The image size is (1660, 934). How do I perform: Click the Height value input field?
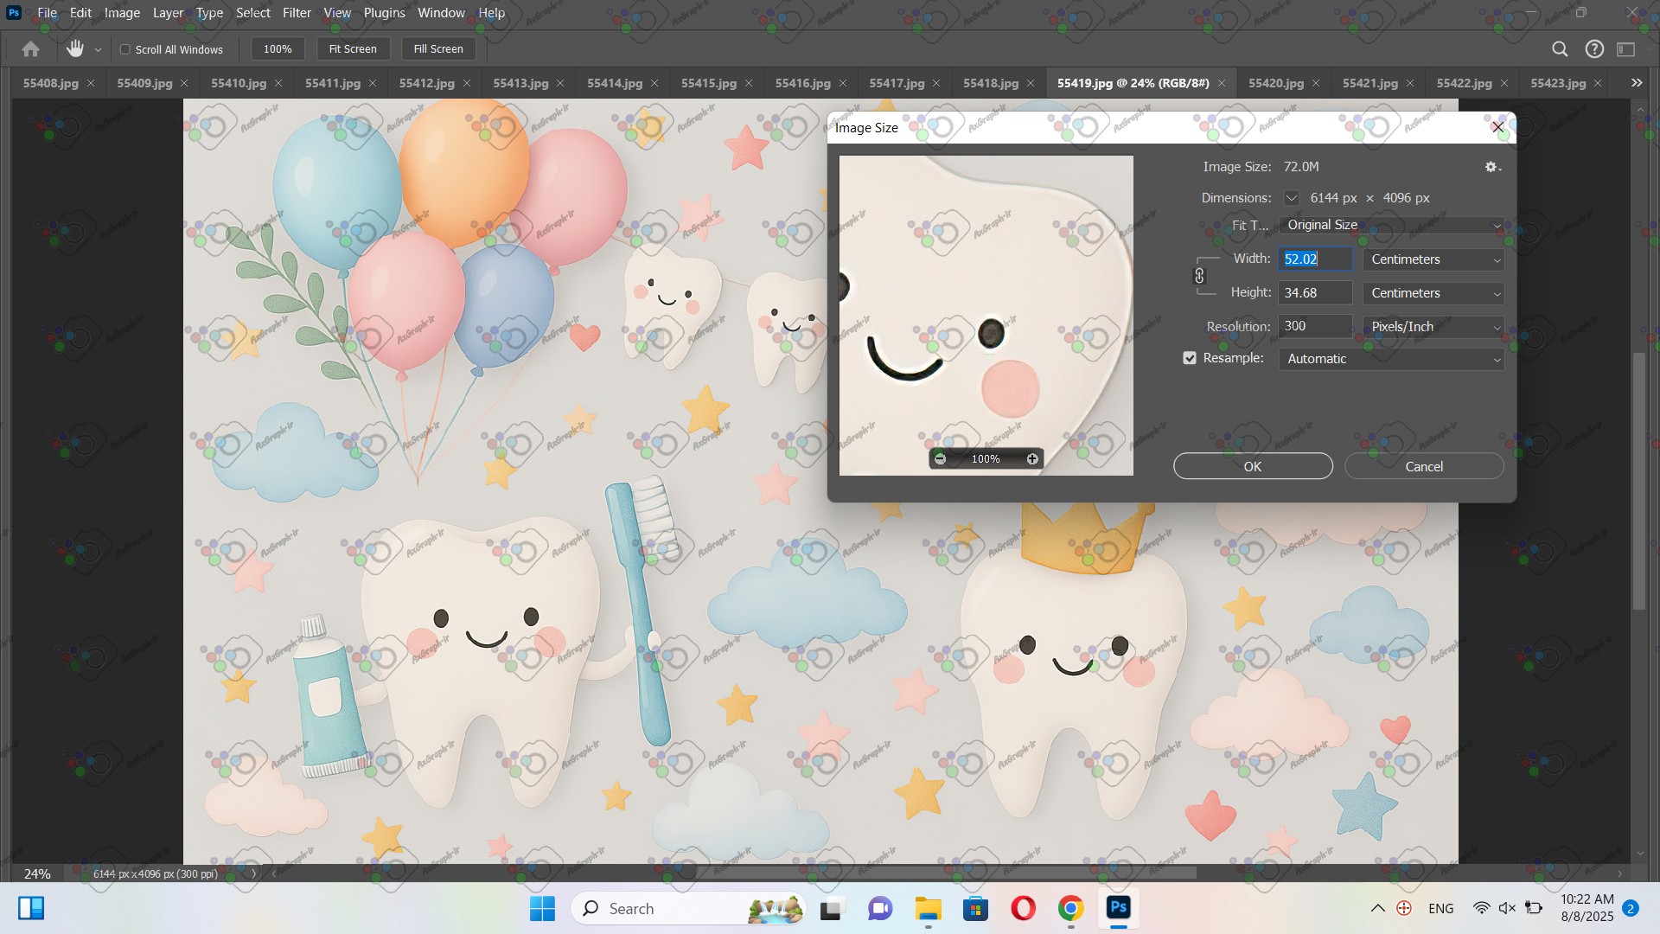[1314, 293]
